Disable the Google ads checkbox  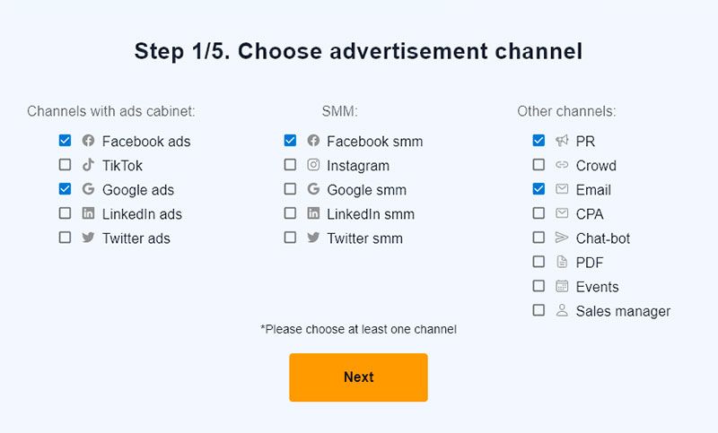[x=65, y=189]
